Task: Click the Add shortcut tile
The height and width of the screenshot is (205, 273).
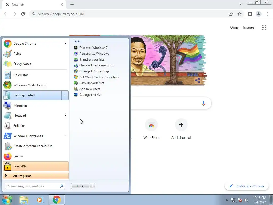Action: coord(181,129)
